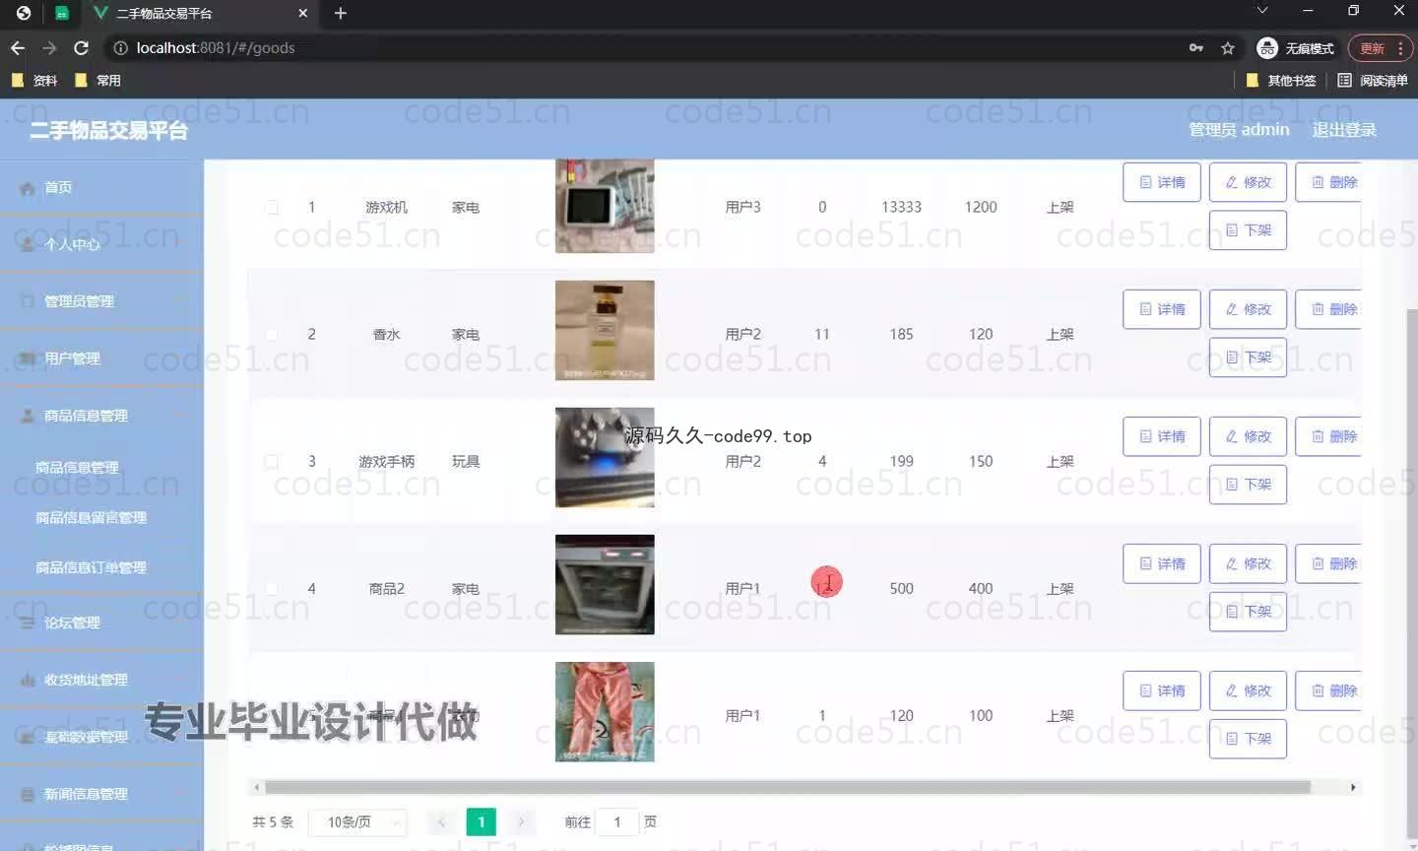1418x851 pixels.
Task: View site information icon beside localhost URL
Action: tap(120, 47)
